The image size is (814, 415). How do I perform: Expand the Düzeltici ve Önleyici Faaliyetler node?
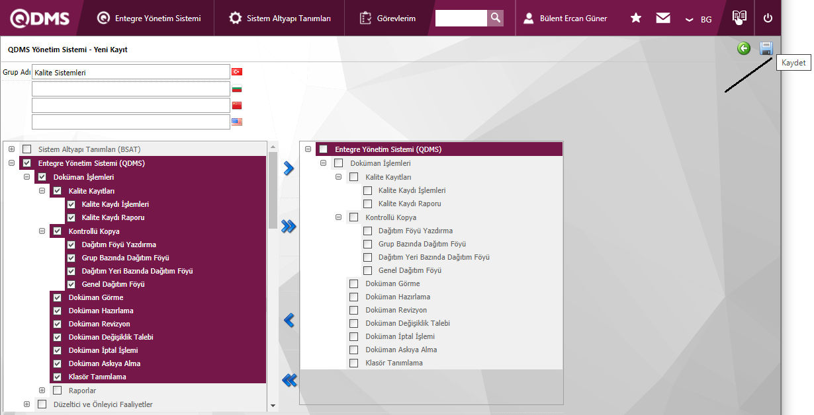click(x=27, y=404)
